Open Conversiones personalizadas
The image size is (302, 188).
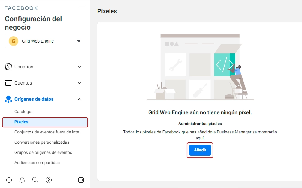pos(42,142)
